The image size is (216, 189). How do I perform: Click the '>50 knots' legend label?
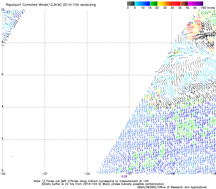[208, 8]
